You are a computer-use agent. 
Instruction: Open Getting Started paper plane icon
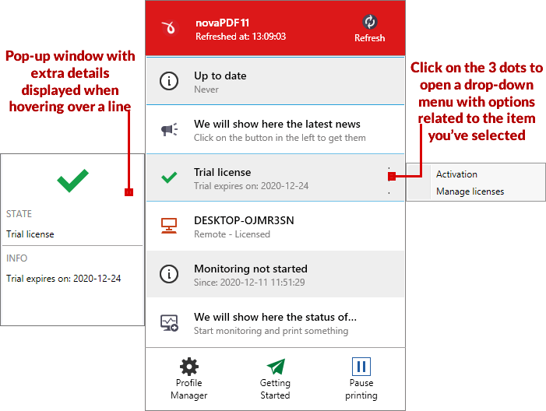[276, 367]
